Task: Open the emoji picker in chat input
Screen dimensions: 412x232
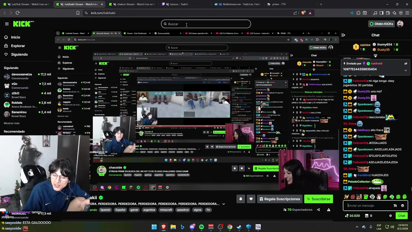Action: tap(402, 206)
